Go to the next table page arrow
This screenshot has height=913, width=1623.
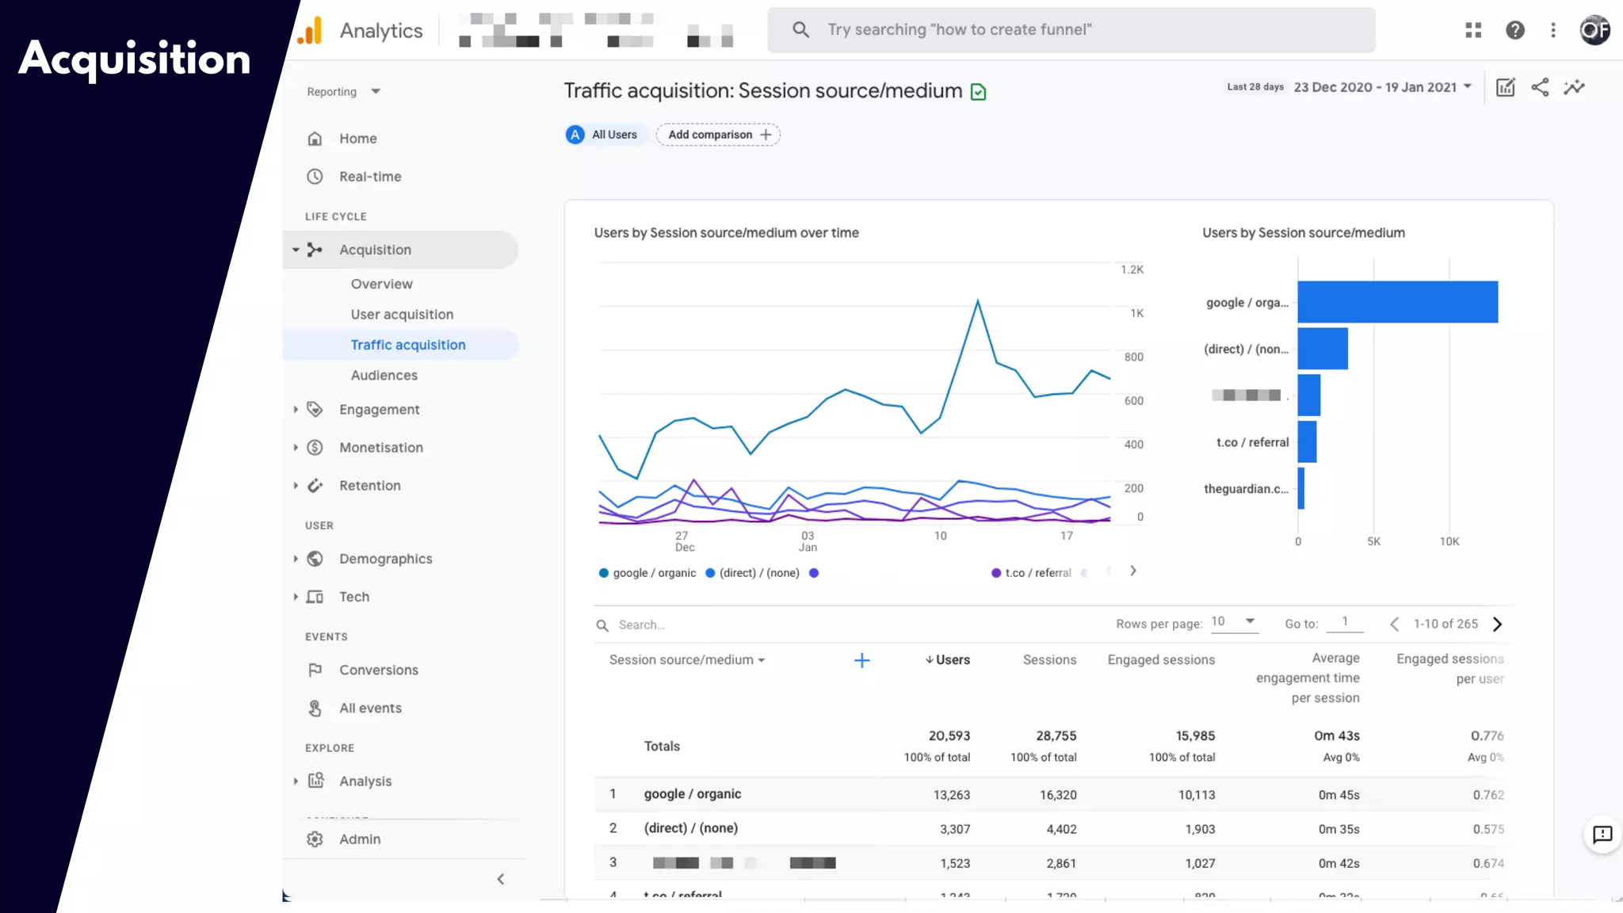coord(1497,625)
